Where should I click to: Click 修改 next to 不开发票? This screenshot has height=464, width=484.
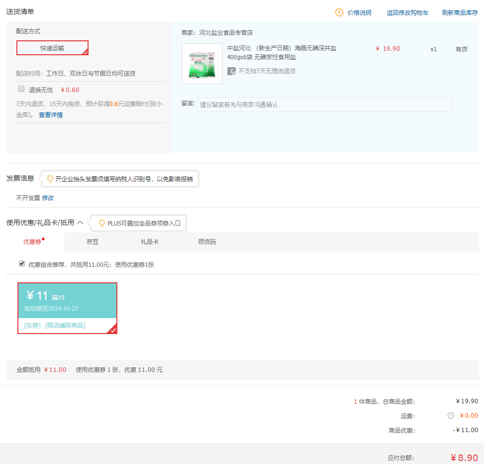(48, 198)
